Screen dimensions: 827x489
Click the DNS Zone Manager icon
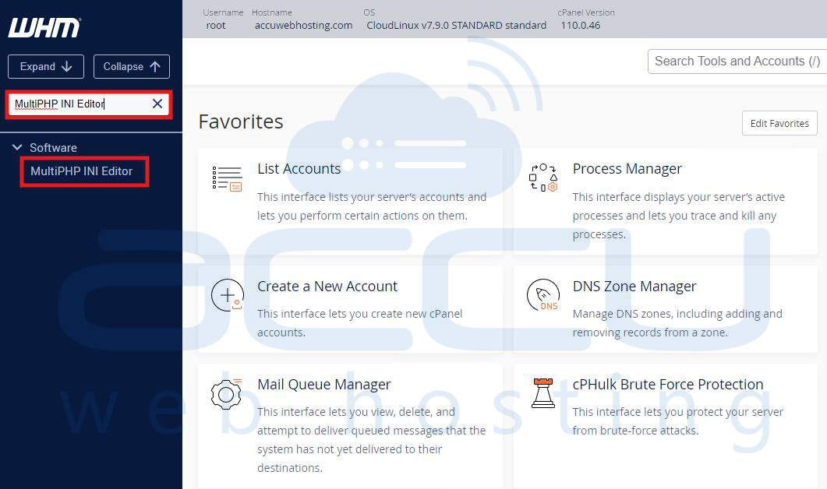coord(543,295)
